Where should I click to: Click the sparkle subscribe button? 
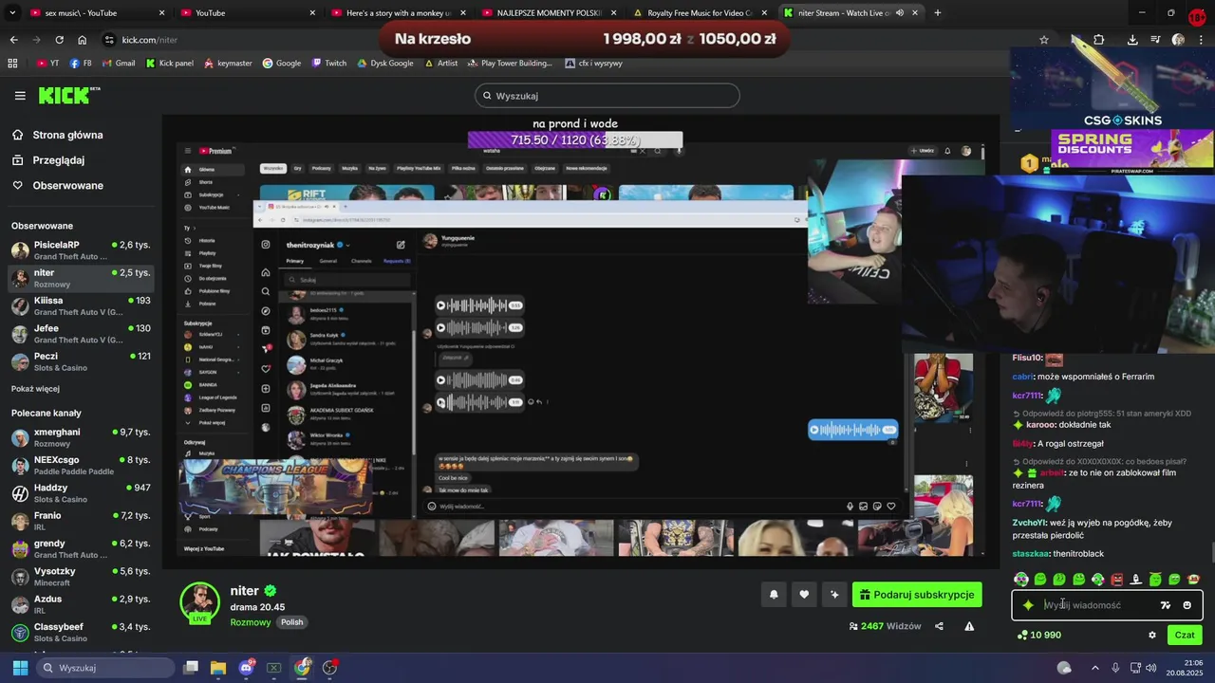834,595
